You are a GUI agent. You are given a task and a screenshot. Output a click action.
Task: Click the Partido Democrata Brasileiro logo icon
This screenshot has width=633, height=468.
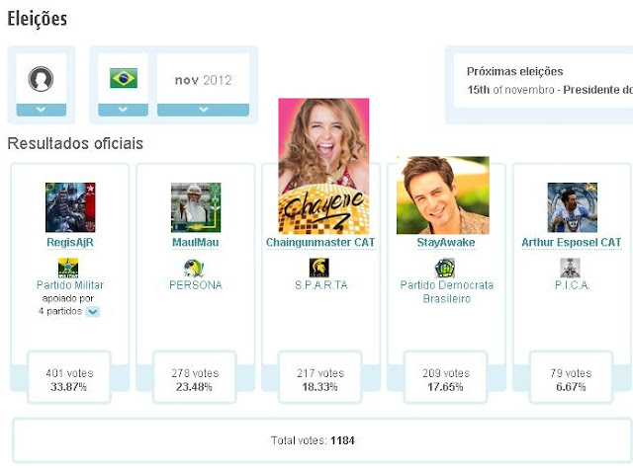[x=444, y=268]
